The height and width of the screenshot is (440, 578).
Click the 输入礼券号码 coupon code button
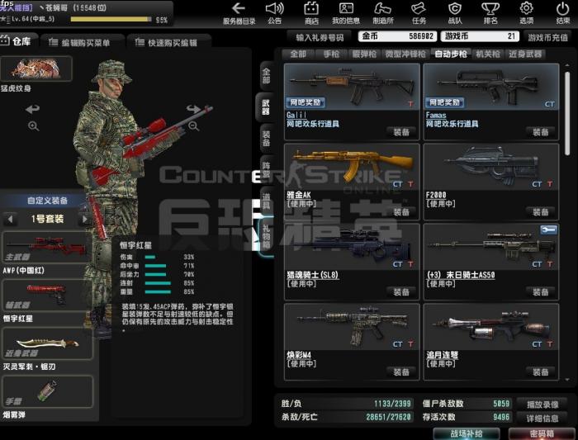[320, 37]
